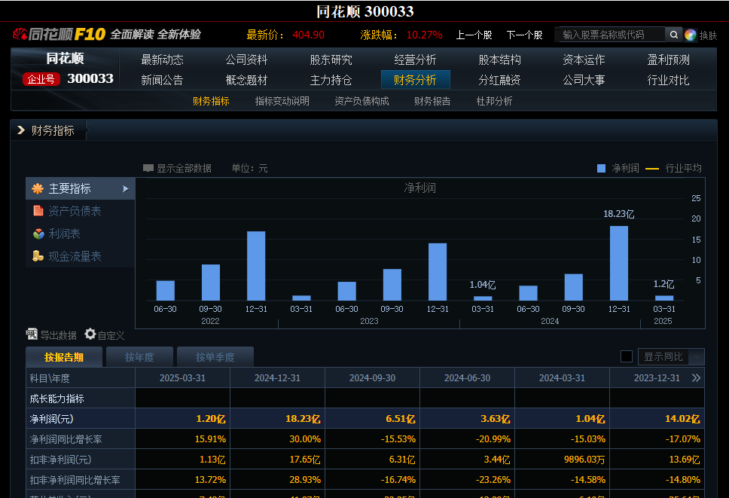Viewport: 729px width, 498px height.
Task: Click 导出数据 export link
Action: click(58, 335)
